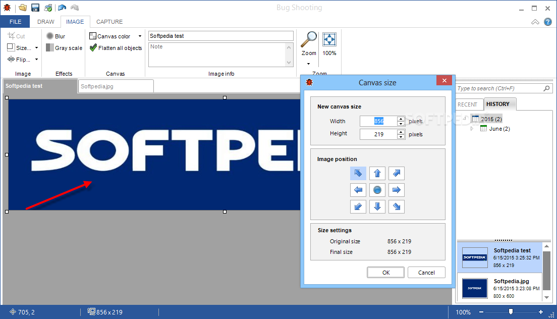
Task: Select Softpedia test history thumbnail
Action: (x=475, y=257)
